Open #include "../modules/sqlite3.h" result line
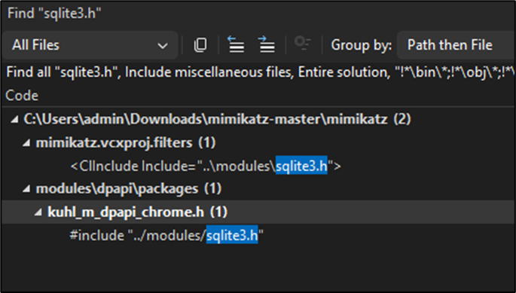516x293 pixels. pos(258,236)
